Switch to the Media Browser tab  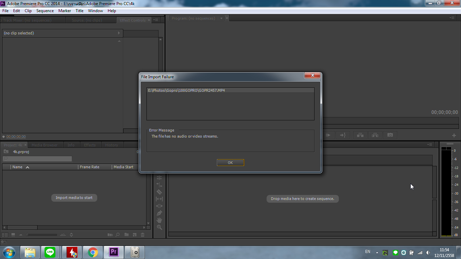(45, 145)
